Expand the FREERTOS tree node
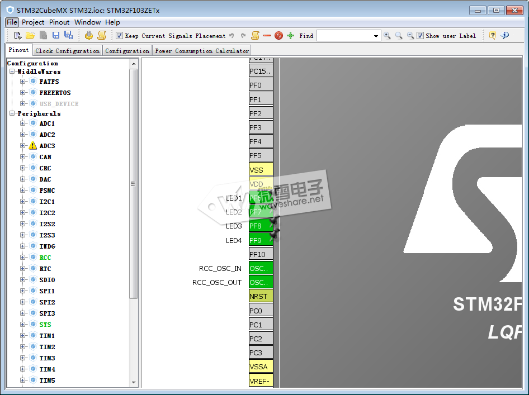 pyautogui.click(x=22, y=92)
